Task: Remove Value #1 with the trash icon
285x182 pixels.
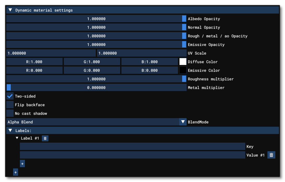Action: click(x=271, y=154)
